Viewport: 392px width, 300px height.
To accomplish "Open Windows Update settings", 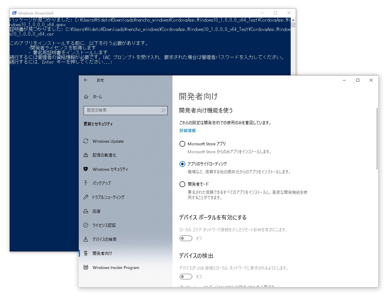I will (x=108, y=141).
